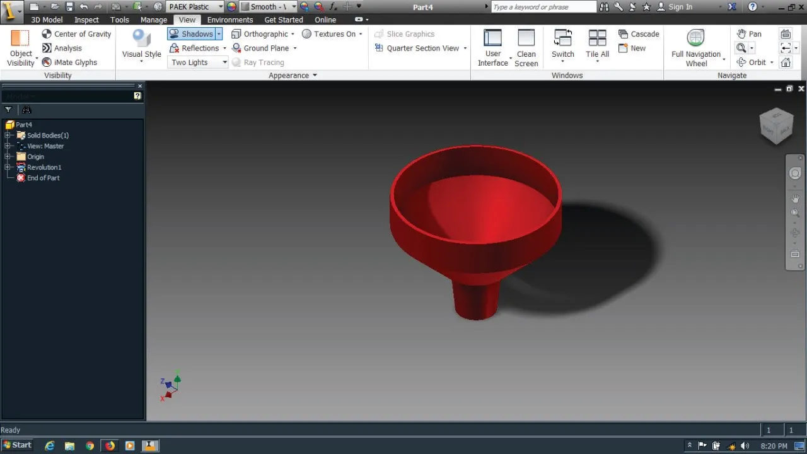
Task: Switch to the 3D Model tab
Action: click(47, 20)
